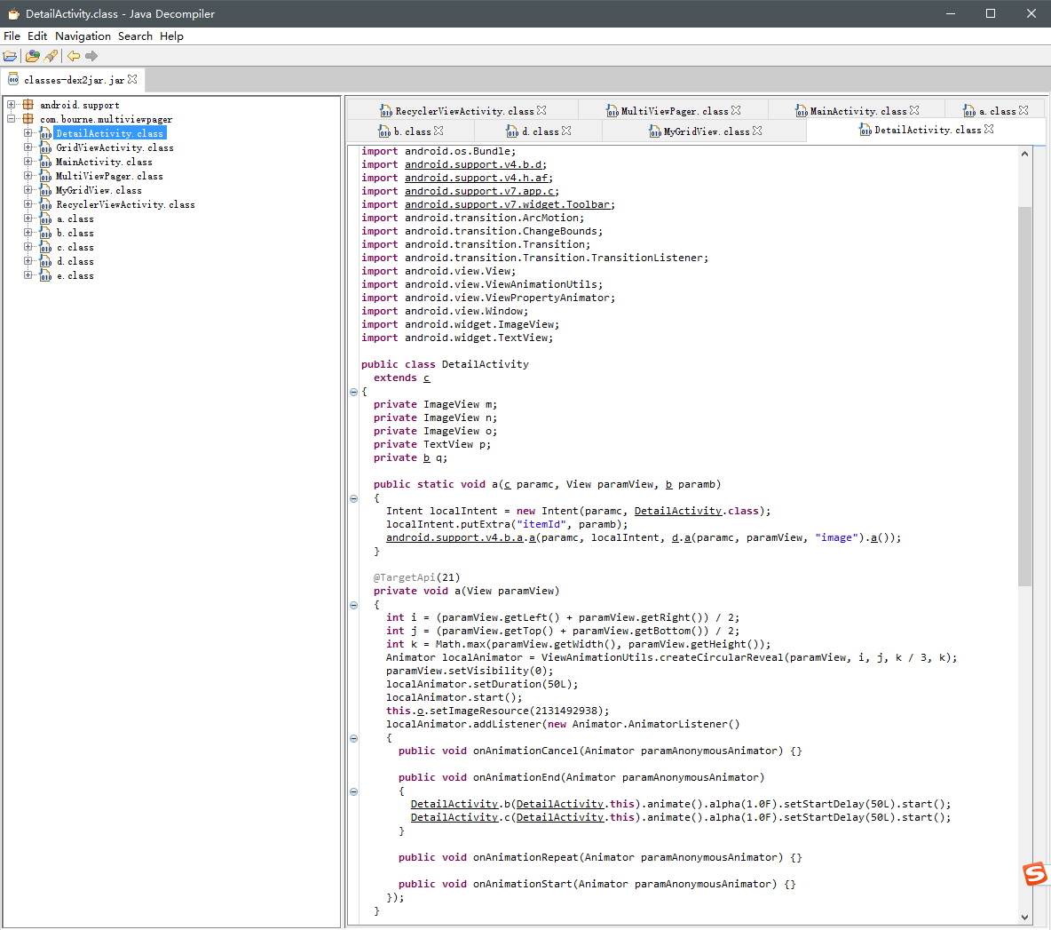Open the Help menu
Screen dimensions: 1051x930
pos(171,36)
